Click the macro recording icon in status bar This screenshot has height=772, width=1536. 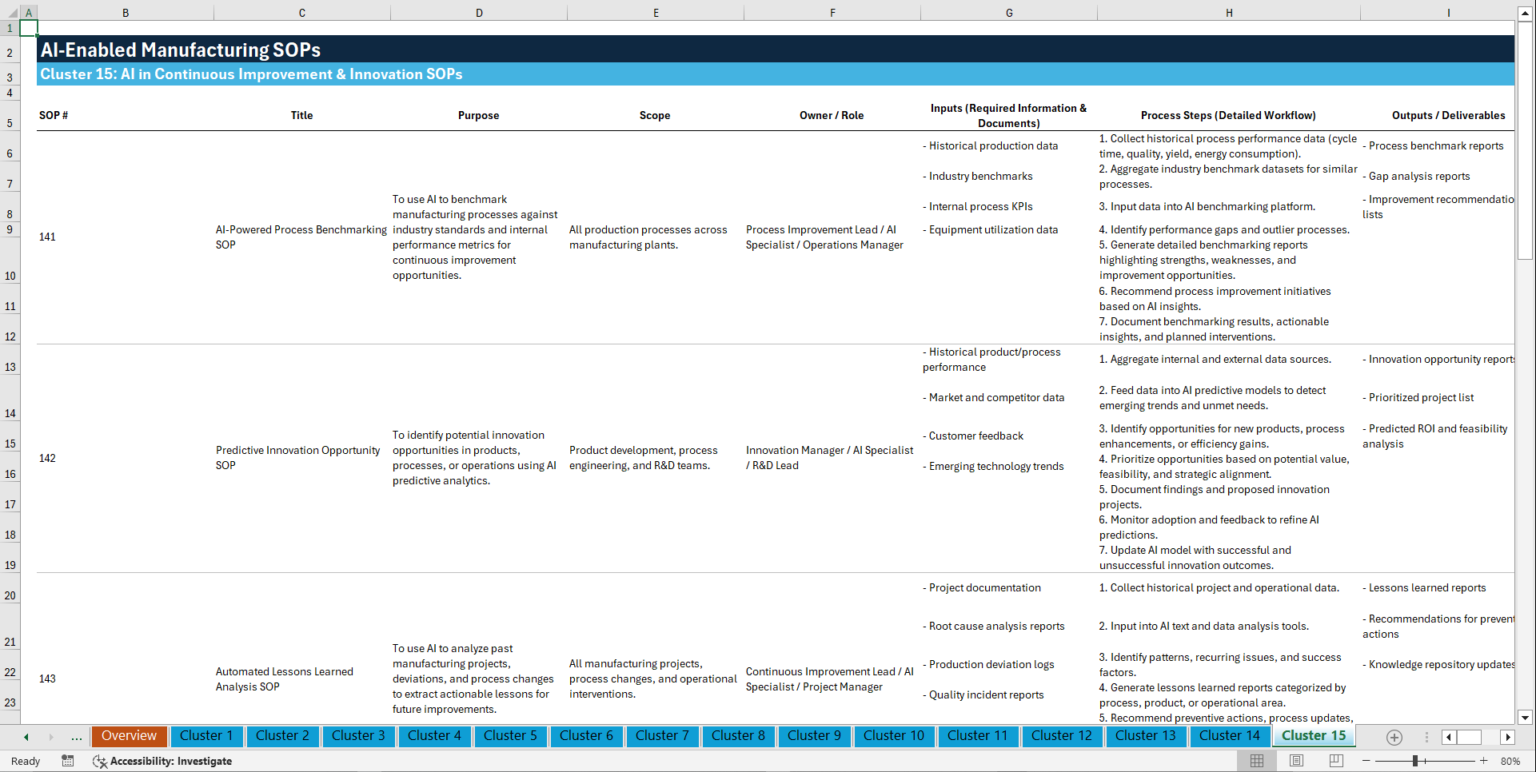(68, 761)
